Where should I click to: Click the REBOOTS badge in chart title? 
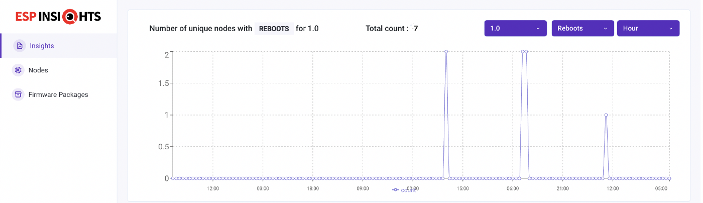click(x=274, y=29)
